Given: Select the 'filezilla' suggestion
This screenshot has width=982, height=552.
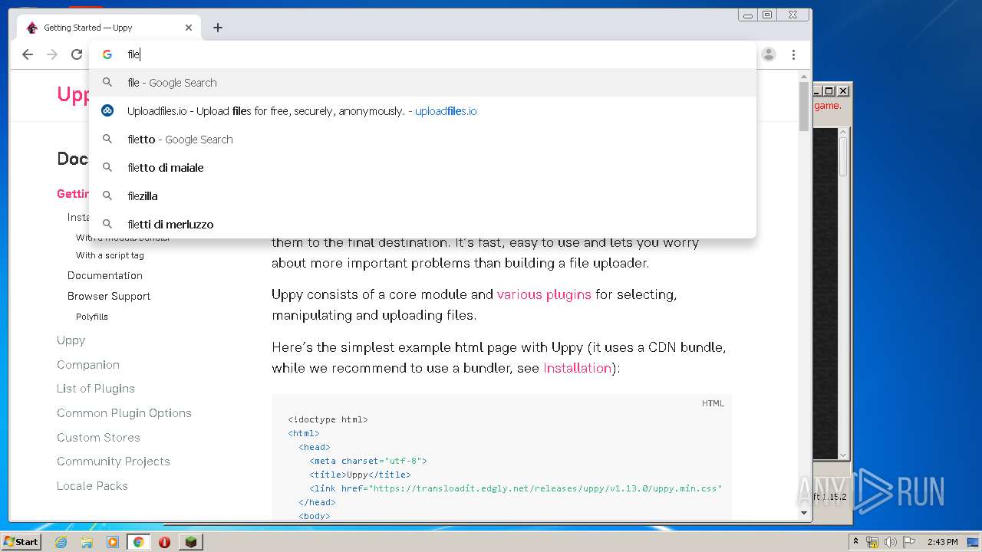Looking at the screenshot, I should point(423,196).
